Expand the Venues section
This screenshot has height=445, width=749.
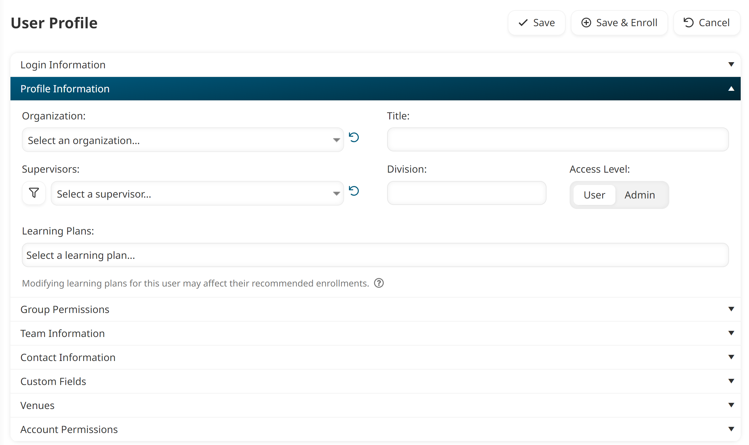pos(375,405)
